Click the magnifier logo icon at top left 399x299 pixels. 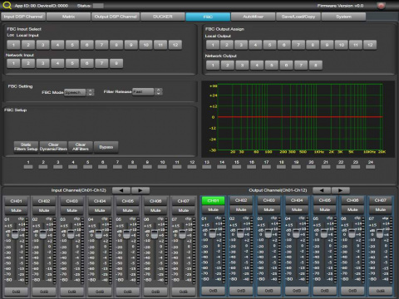click(7, 5)
